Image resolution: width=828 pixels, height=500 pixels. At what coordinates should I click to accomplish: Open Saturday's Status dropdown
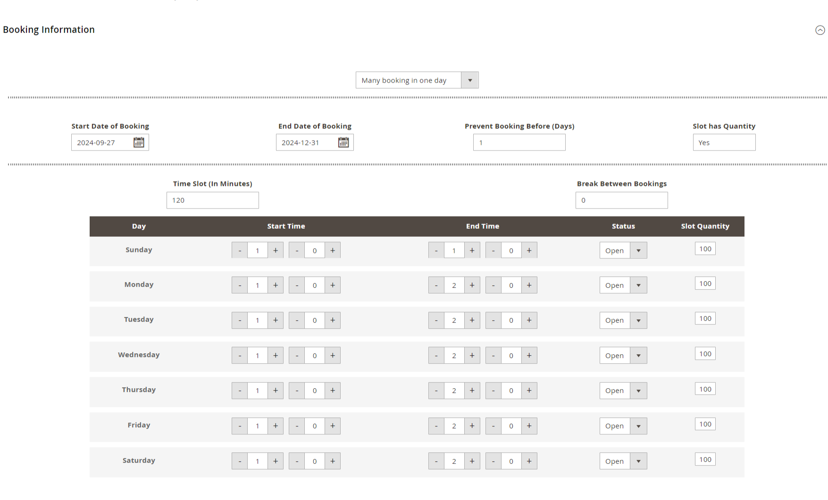click(x=623, y=461)
